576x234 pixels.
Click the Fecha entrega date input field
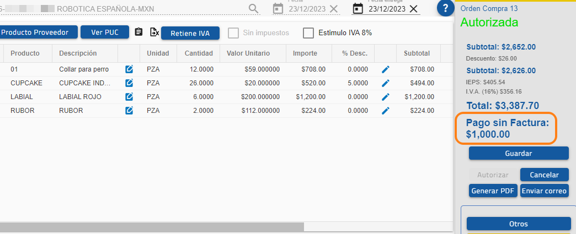coord(387,9)
